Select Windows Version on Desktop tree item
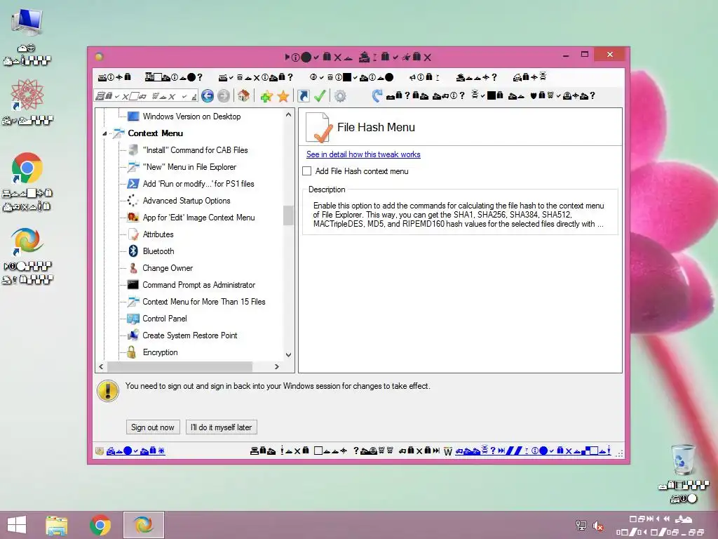This screenshot has height=539, width=718. click(191, 117)
